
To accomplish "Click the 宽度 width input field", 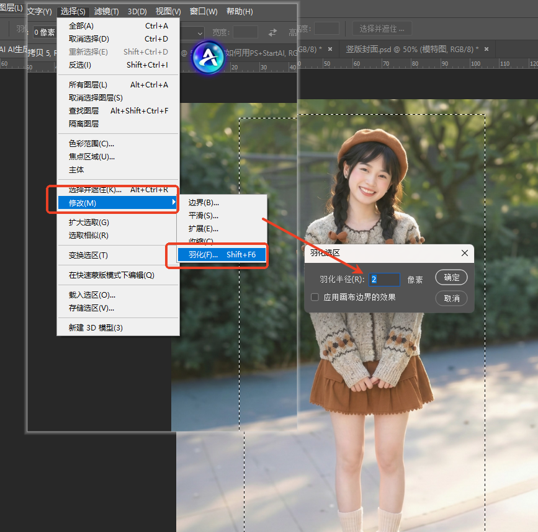I will [x=245, y=32].
